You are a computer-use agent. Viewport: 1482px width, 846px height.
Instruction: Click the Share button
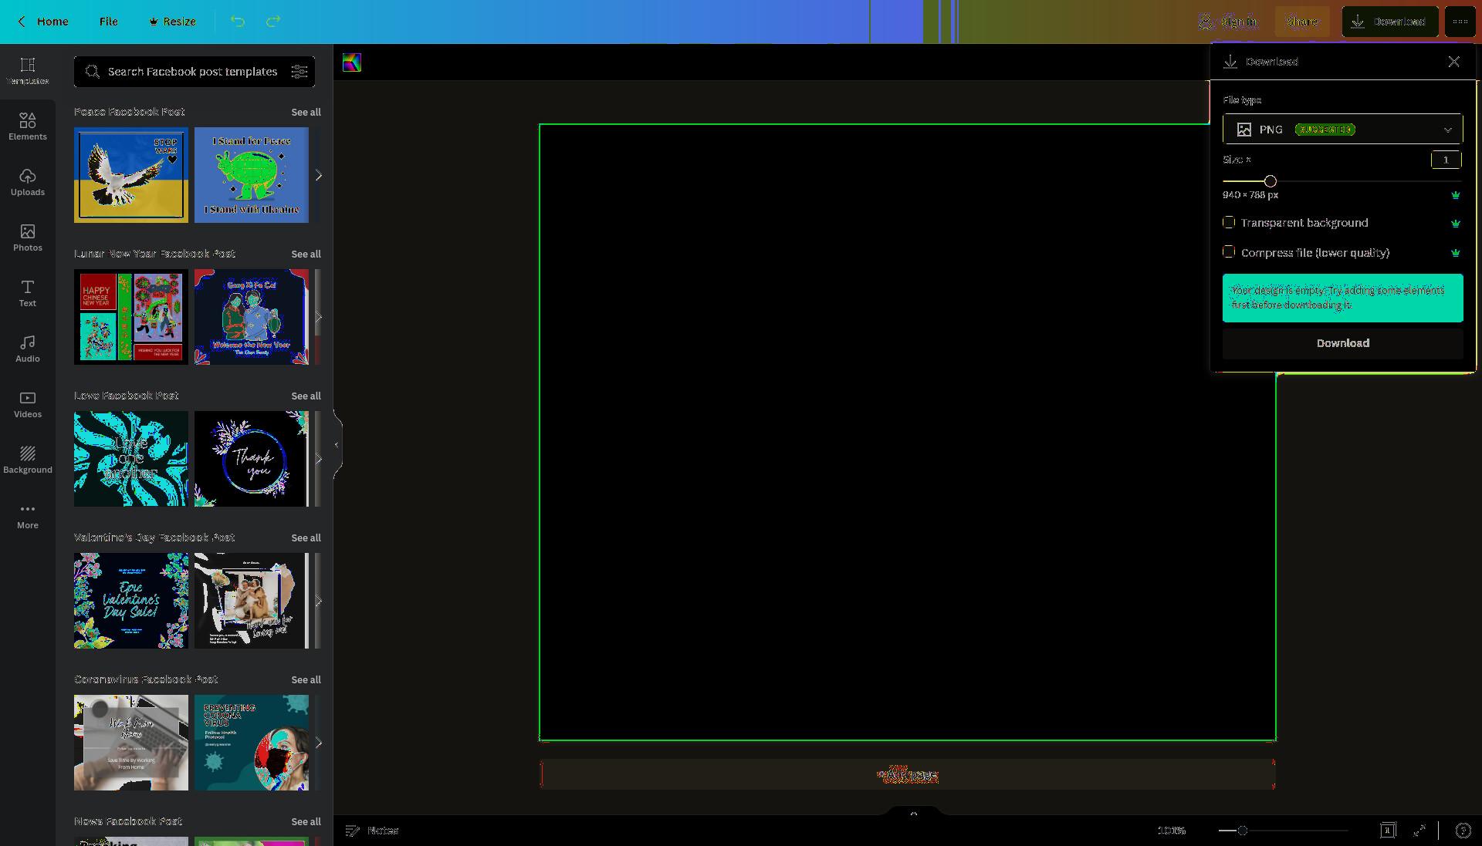coord(1302,22)
